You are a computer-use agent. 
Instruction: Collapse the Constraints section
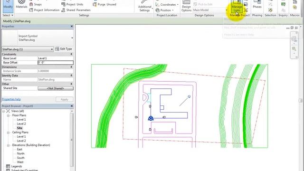71,54
